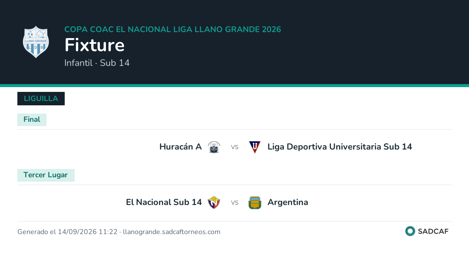Click the Infantil · Sub 14 category subtitle

click(x=97, y=63)
